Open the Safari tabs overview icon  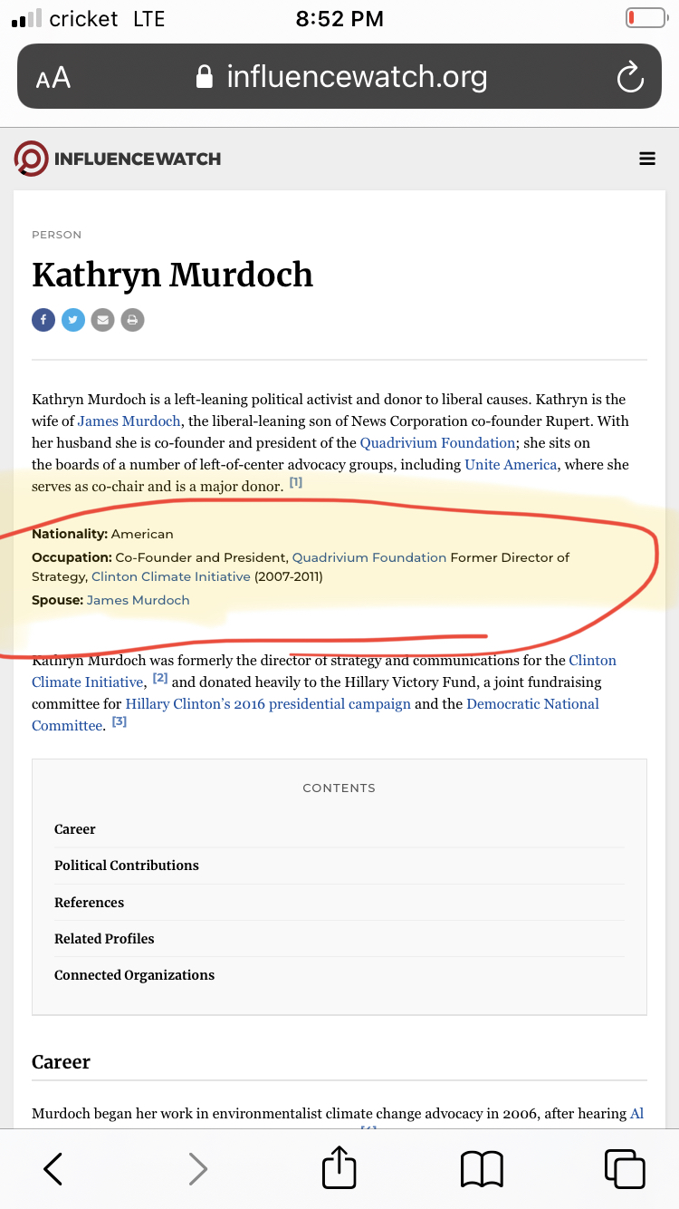click(x=625, y=1168)
